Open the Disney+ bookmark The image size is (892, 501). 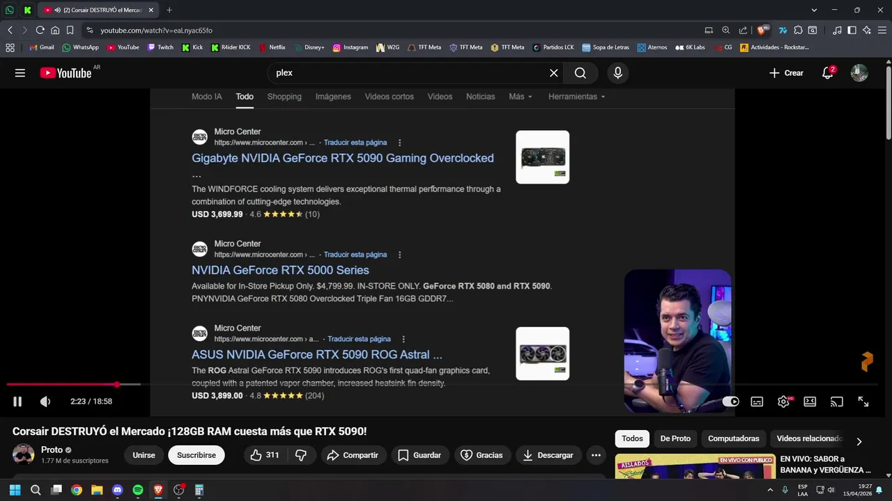click(x=309, y=47)
